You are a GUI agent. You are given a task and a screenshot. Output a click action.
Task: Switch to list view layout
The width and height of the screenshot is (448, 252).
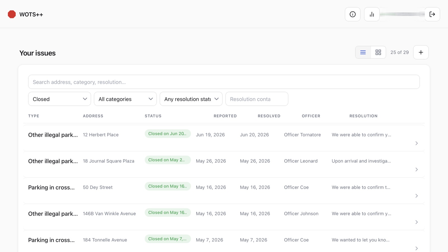pos(363,52)
